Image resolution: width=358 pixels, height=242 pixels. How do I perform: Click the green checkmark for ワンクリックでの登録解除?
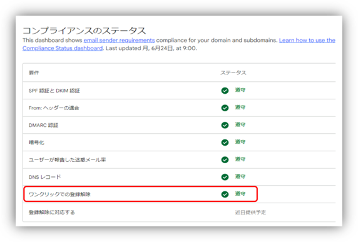[x=225, y=194]
